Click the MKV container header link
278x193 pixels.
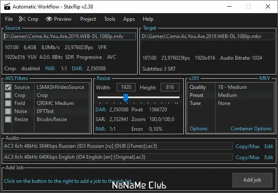pos(264,78)
